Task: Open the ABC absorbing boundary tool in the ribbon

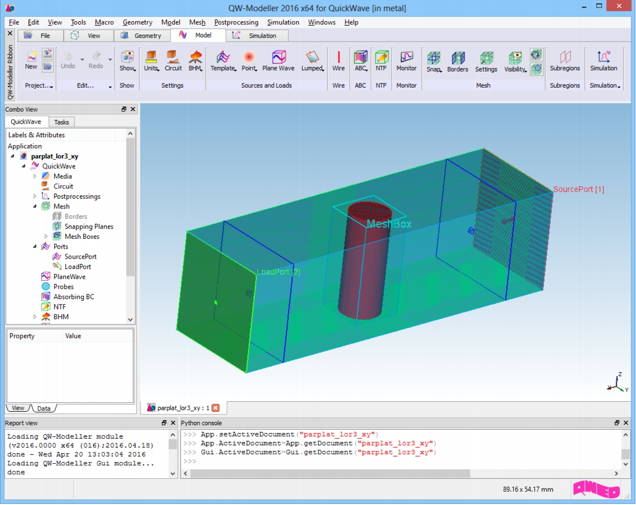Action: click(x=361, y=61)
